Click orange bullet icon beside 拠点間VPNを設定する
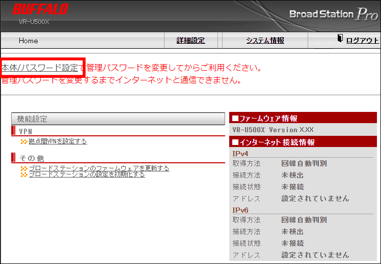381x264 pixels. [24, 141]
